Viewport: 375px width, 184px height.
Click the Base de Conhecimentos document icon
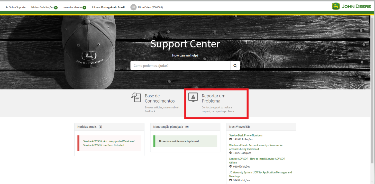(x=136, y=98)
